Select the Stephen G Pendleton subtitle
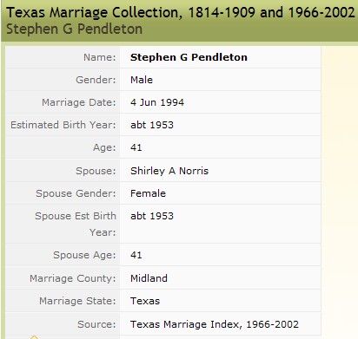 pos(74,29)
